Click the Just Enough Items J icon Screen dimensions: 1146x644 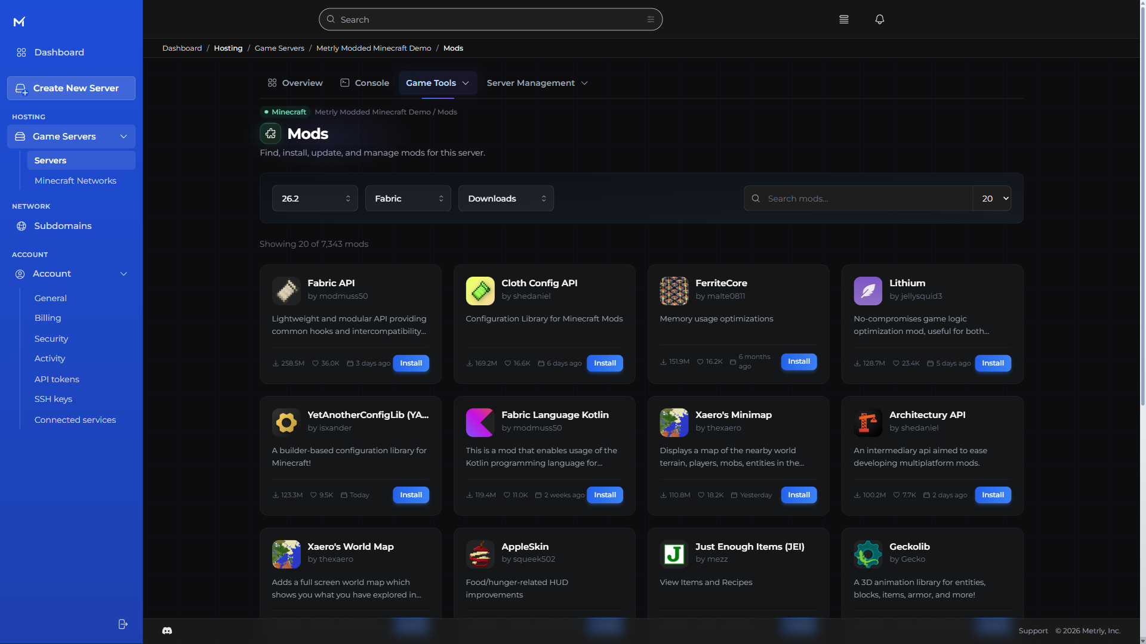(x=674, y=555)
